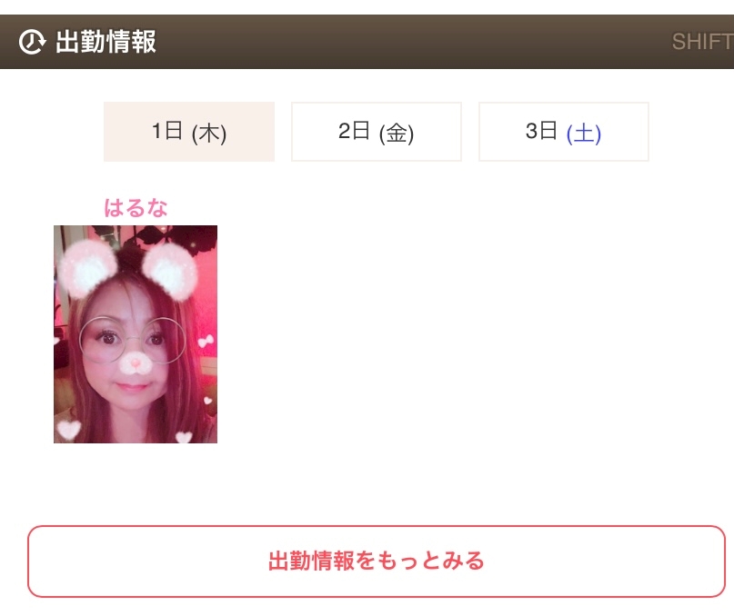The width and height of the screenshot is (734, 616).
Task: Tap the blue (土) weekday text
Action: coord(584,134)
